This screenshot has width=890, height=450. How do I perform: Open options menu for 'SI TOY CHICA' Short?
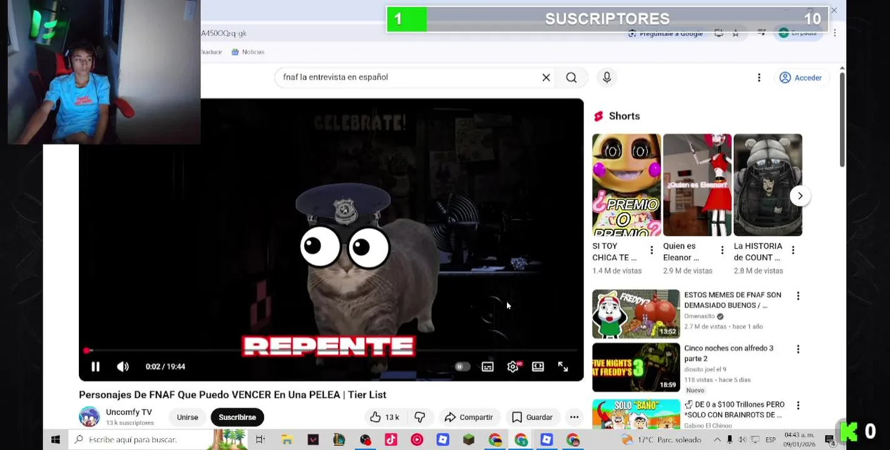coord(652,250)
